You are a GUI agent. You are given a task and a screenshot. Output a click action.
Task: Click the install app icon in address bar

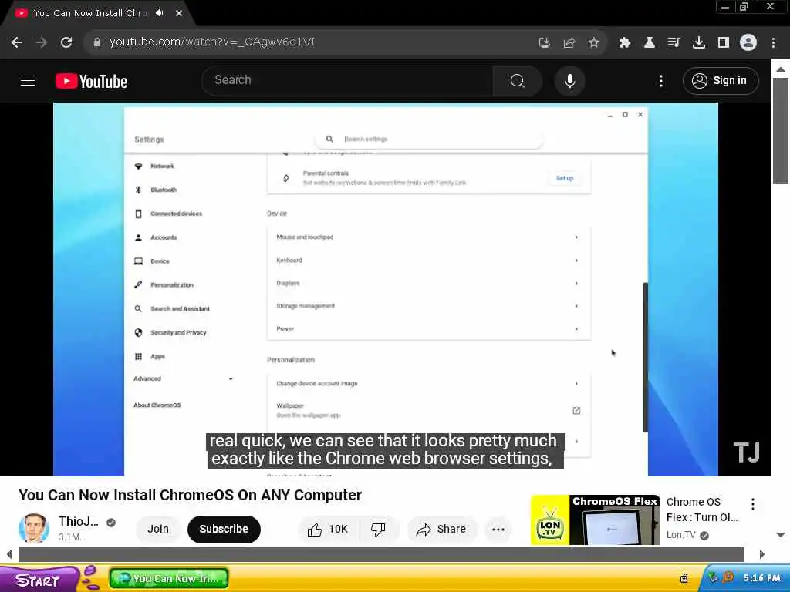pos(545,43)
